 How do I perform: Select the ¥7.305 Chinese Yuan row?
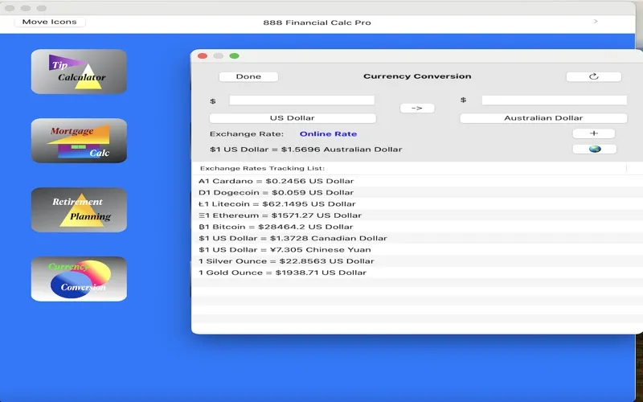click(x=417, y=250)
